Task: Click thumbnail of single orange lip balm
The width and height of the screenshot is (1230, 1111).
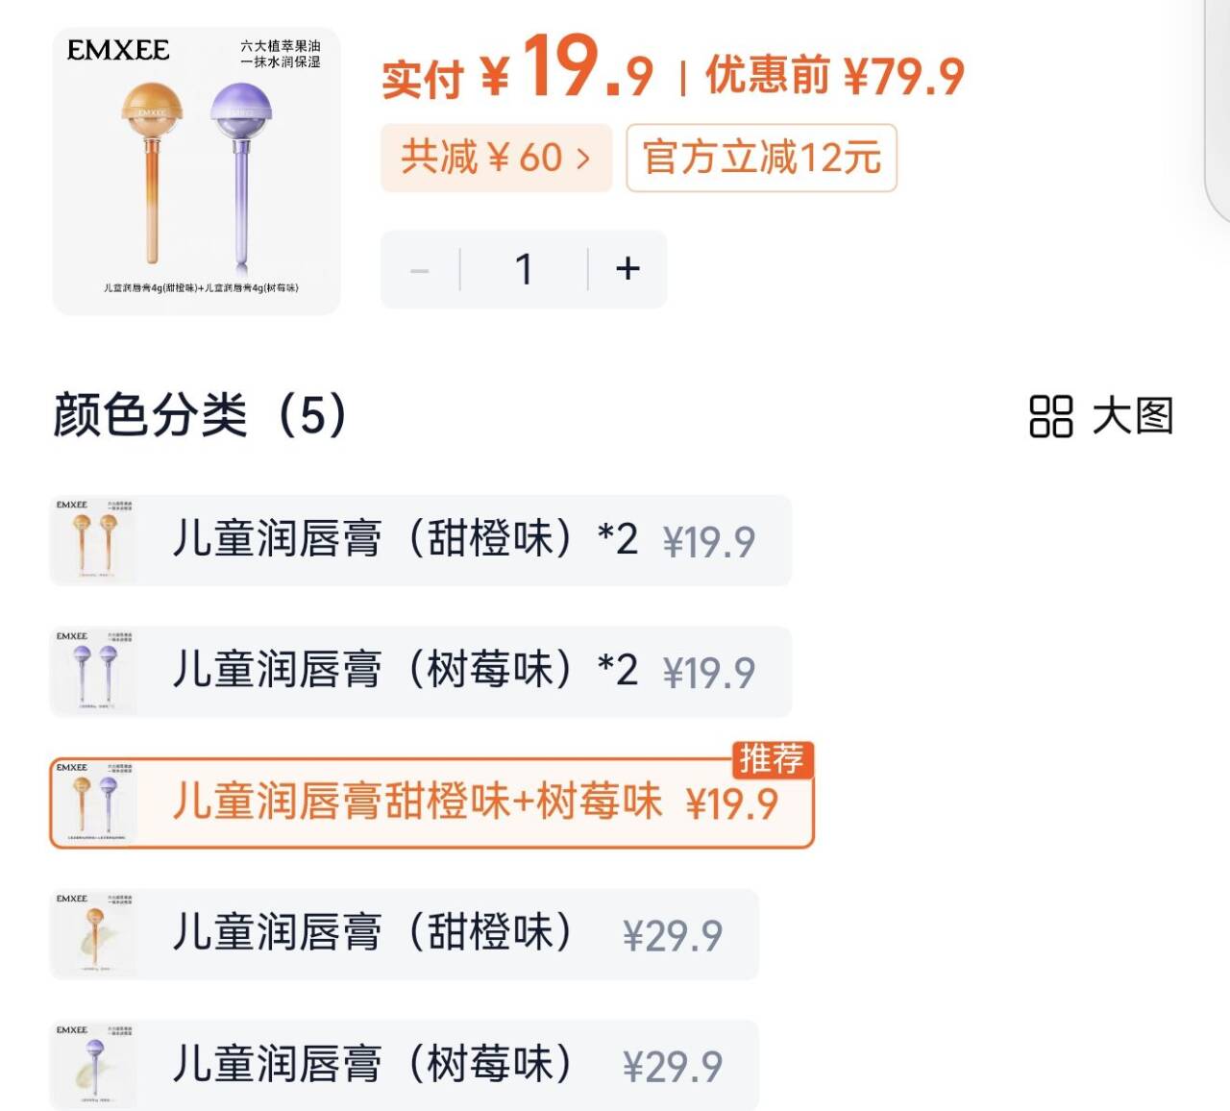Action: 94,934
